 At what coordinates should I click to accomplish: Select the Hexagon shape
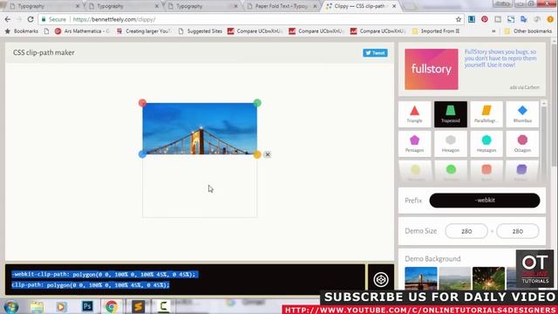click(x=451, y=144)
